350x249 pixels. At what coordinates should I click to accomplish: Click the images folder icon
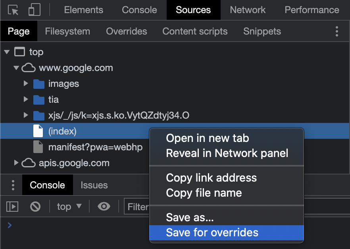(x=39, y=84)
